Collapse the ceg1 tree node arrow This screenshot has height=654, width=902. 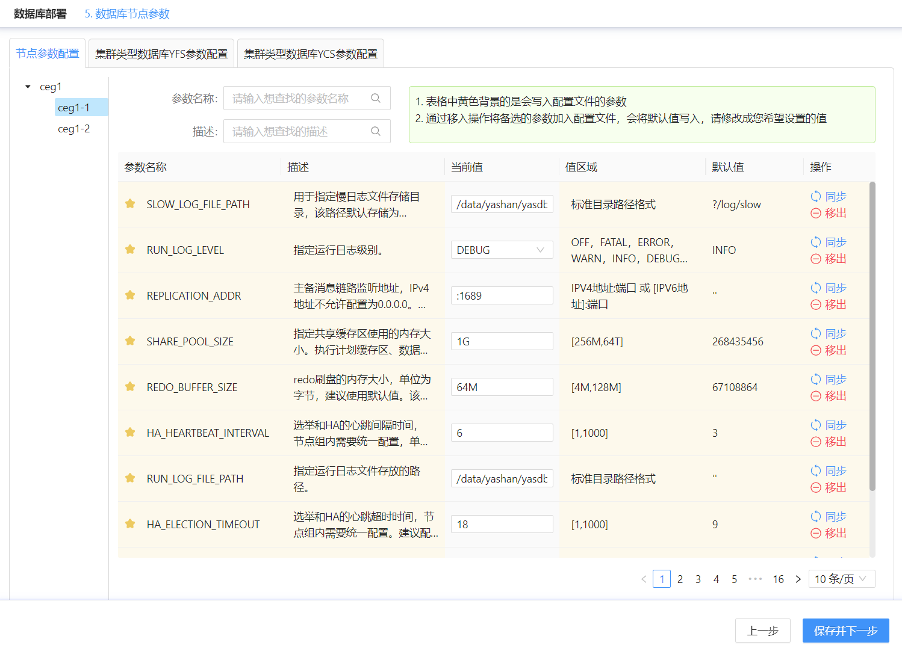pos(28,87)
